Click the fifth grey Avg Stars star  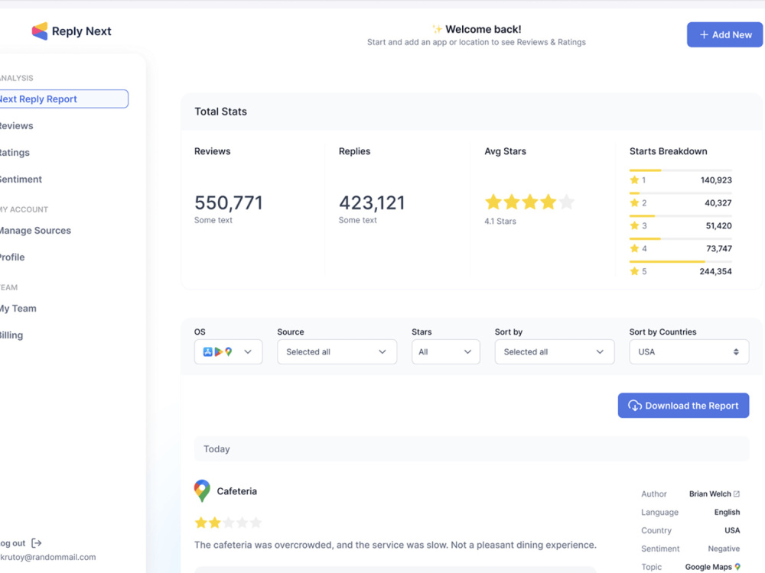point(566,202)
